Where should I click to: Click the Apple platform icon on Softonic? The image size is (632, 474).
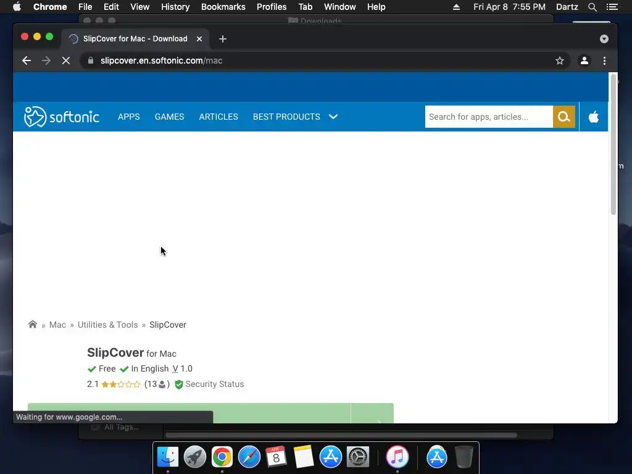594,117
